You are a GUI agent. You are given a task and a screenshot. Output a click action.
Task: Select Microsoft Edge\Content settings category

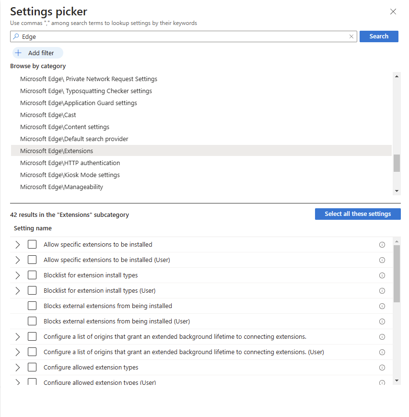point(65,127)
